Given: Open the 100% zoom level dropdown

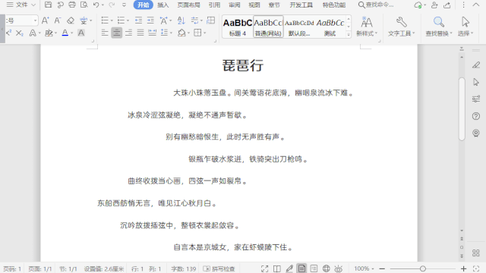Looking at the screenshot, I should pyautogui.click(x=364, y=268).
